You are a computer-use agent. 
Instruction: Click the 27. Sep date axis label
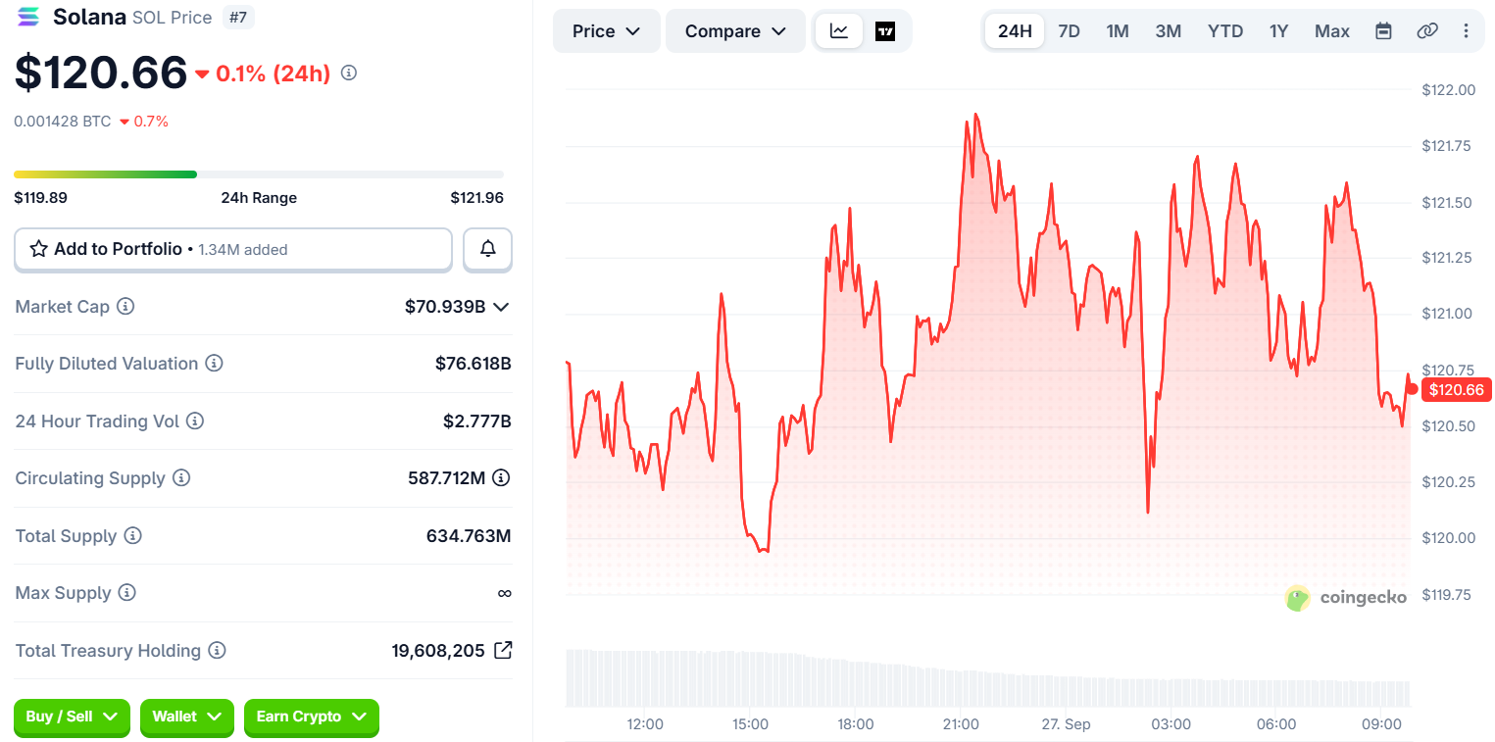point(1066,724)
